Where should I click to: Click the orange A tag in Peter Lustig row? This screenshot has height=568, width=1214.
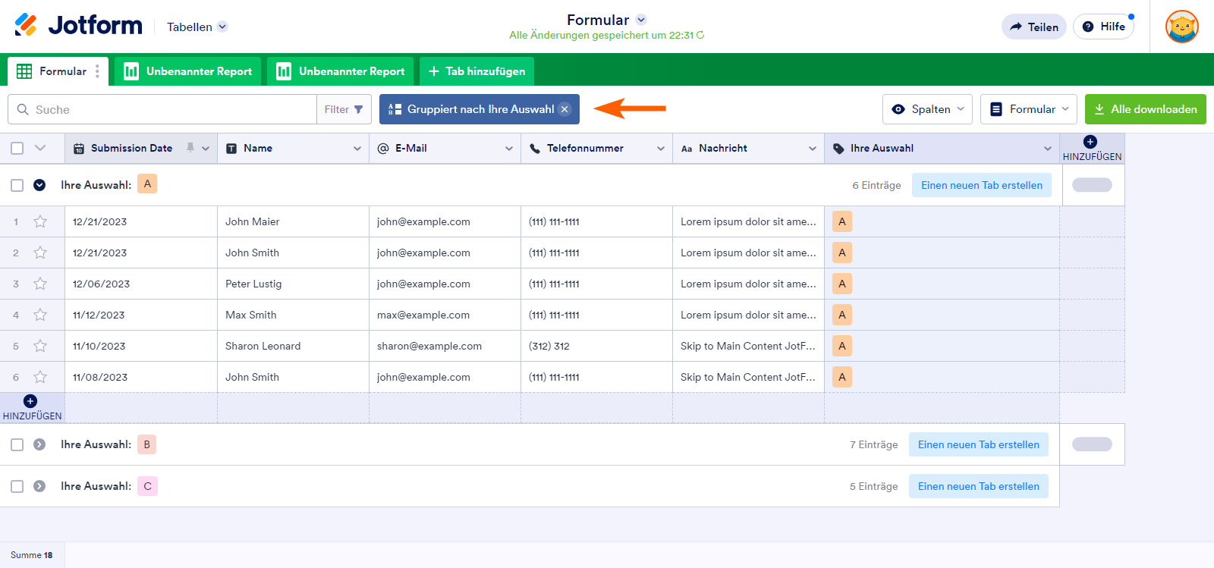841,284
